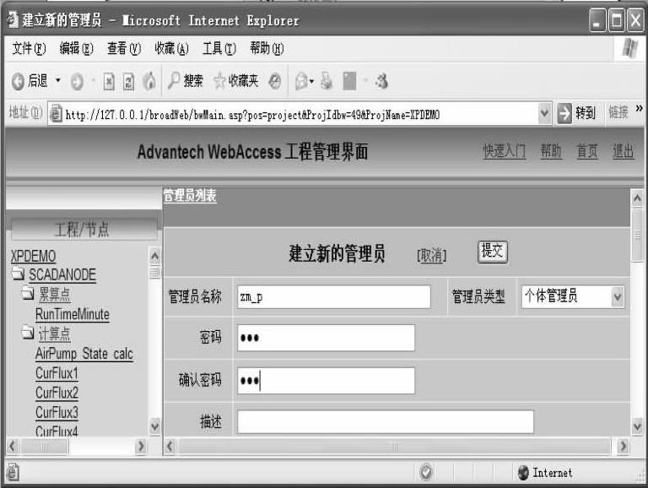Click the main form scroll right arrow
Image resolution: width=648 pixels, height=488 pixels.
pos(623,447)
